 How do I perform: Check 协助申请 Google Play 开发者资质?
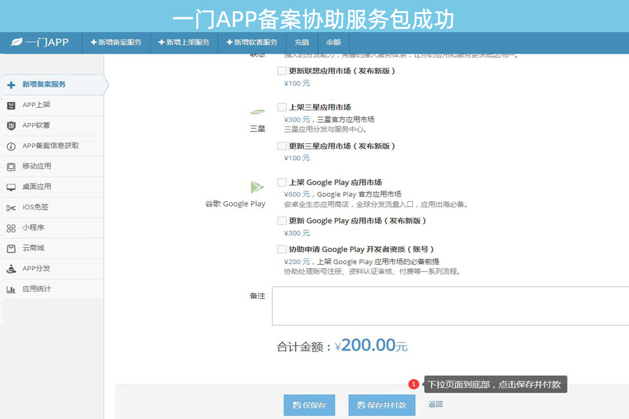tap(282, 249)
